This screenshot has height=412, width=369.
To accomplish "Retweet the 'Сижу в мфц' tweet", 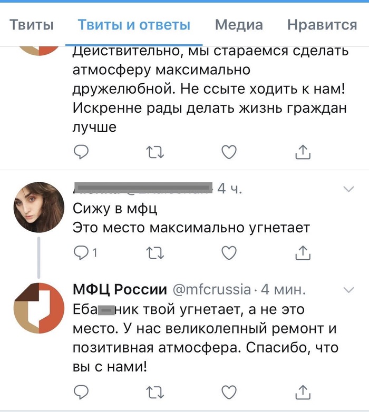I will [154, 253].
